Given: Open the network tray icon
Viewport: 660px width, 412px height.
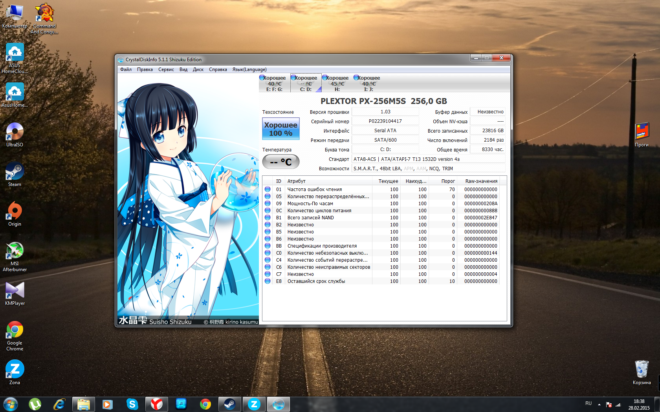Looking at the screenshot, I should [618, 405].
